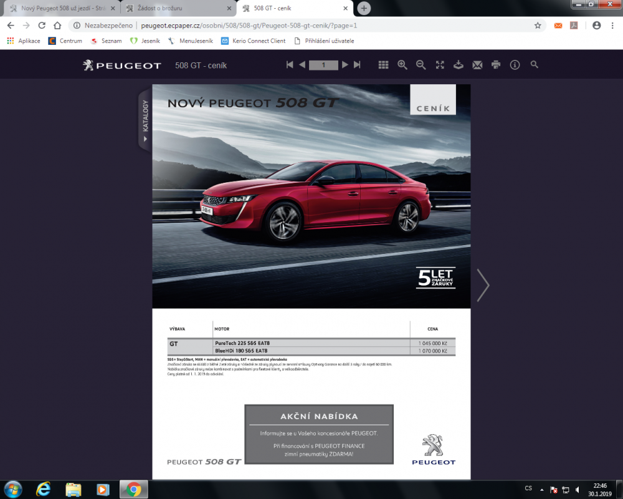Open search within the catalog
This screenshot has width=623, height=499.
[x=535, y=64]
